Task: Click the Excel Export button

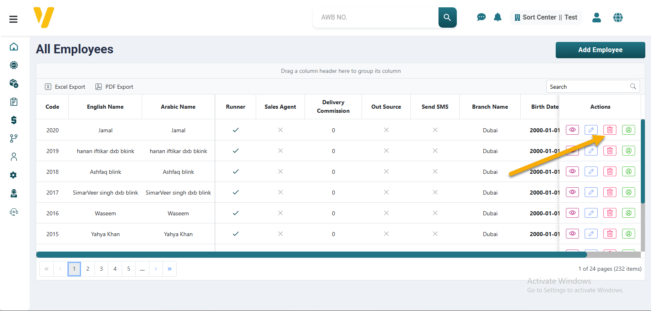Action: pyautogui.click(x=65, y=87)
